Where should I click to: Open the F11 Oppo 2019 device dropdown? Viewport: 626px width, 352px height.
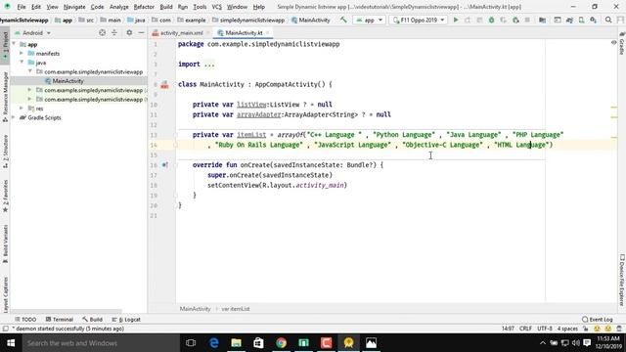click(x=418, y=20)
